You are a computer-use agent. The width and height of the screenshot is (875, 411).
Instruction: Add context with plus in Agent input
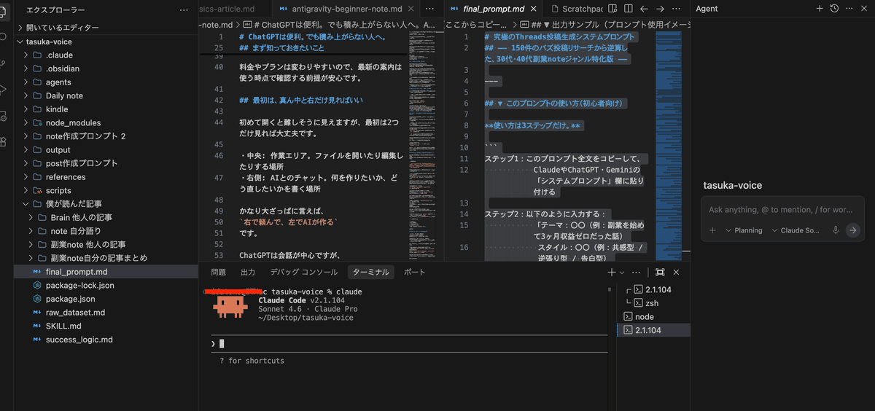click(712, 230)
